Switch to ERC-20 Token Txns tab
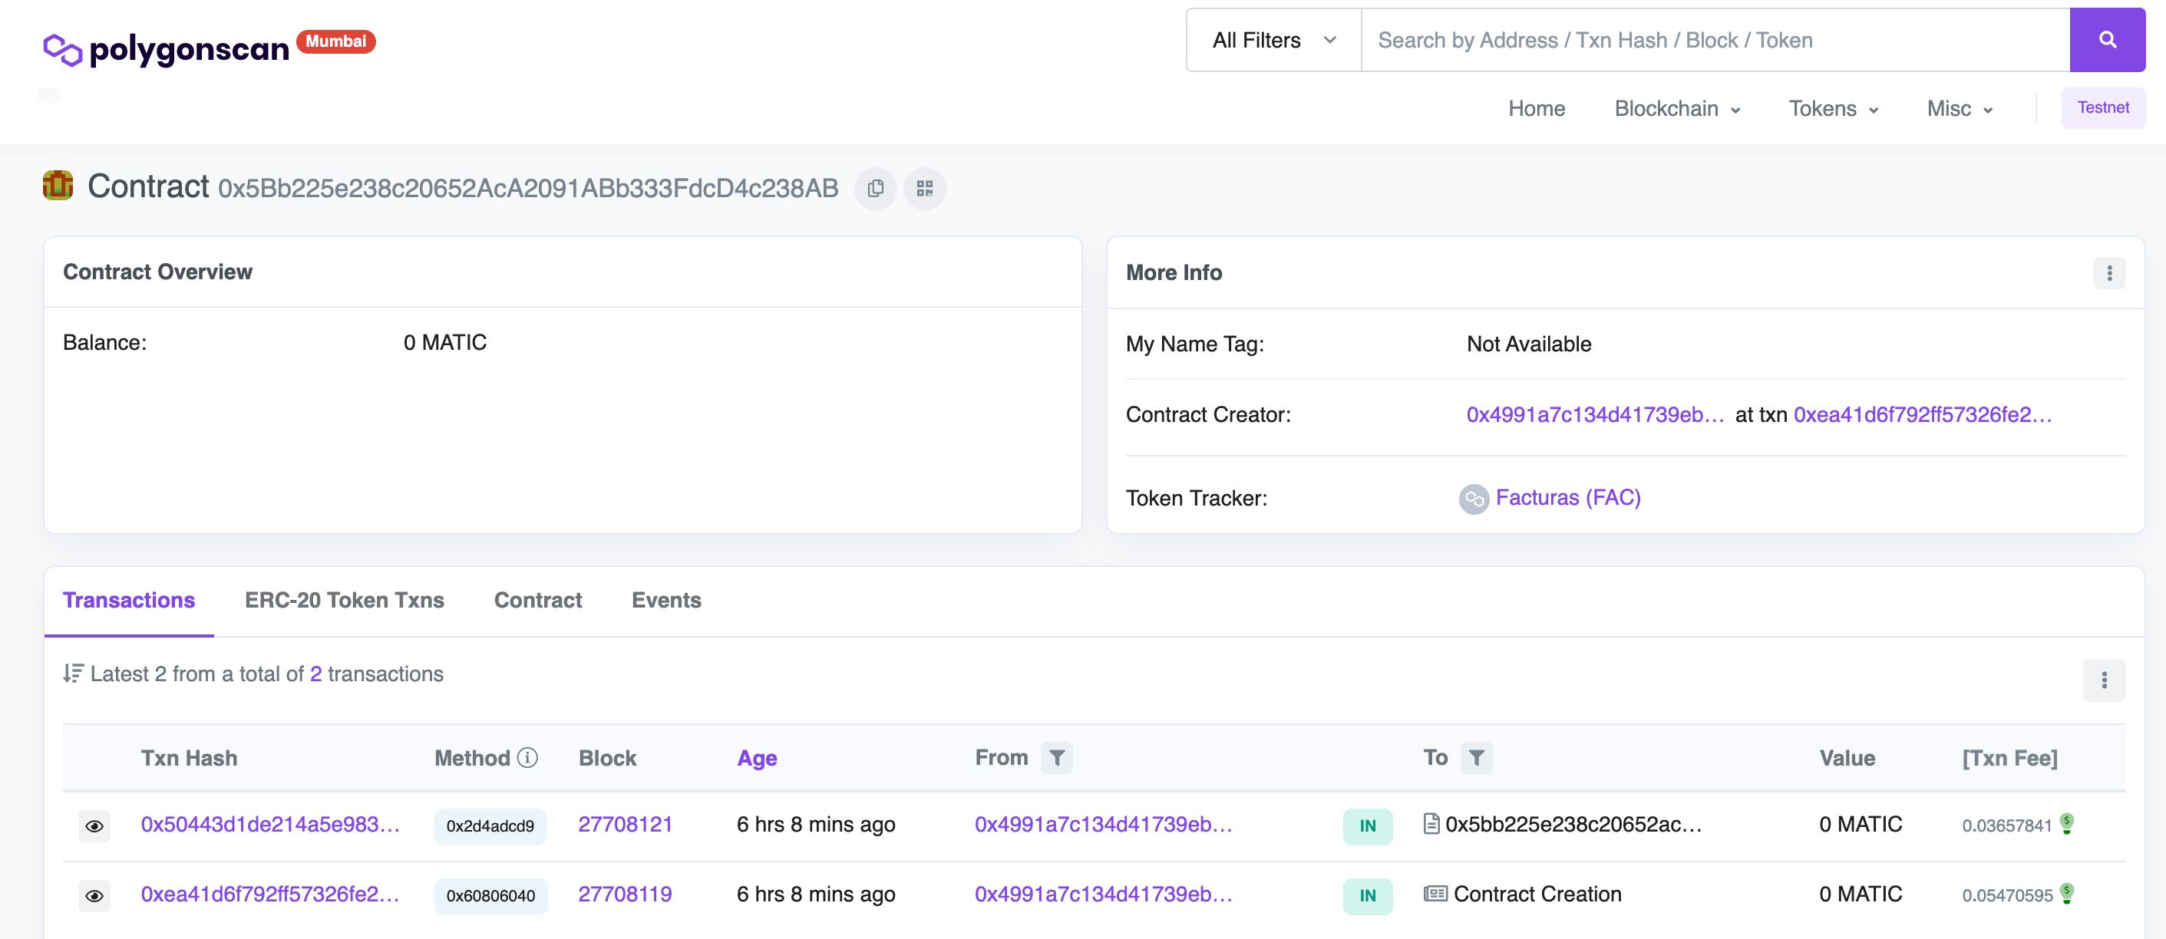This screenshot has width=2166, height=939. [x=345, y=600]
